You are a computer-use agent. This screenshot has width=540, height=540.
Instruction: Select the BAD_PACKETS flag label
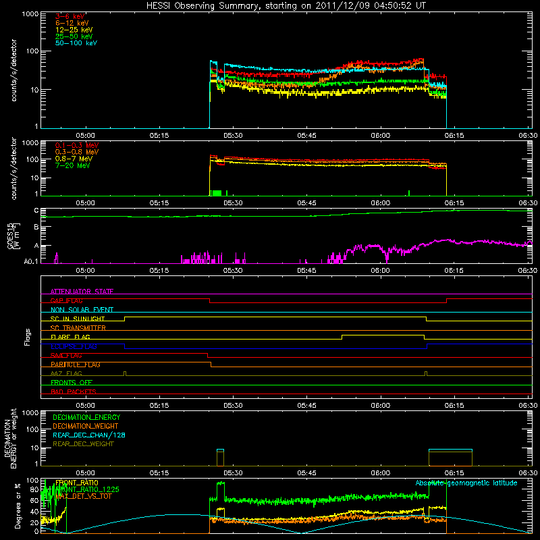pos(74,391)
